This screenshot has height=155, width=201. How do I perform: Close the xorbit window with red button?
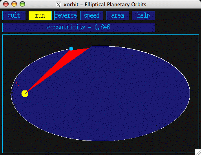[6, 4]
